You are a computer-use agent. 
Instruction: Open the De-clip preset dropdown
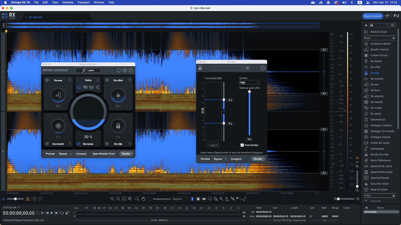228,68
